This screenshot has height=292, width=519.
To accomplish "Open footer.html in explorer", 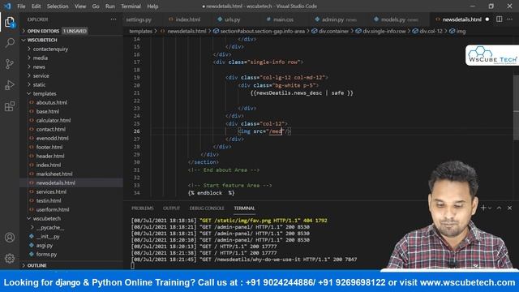I will coord(71,147).
